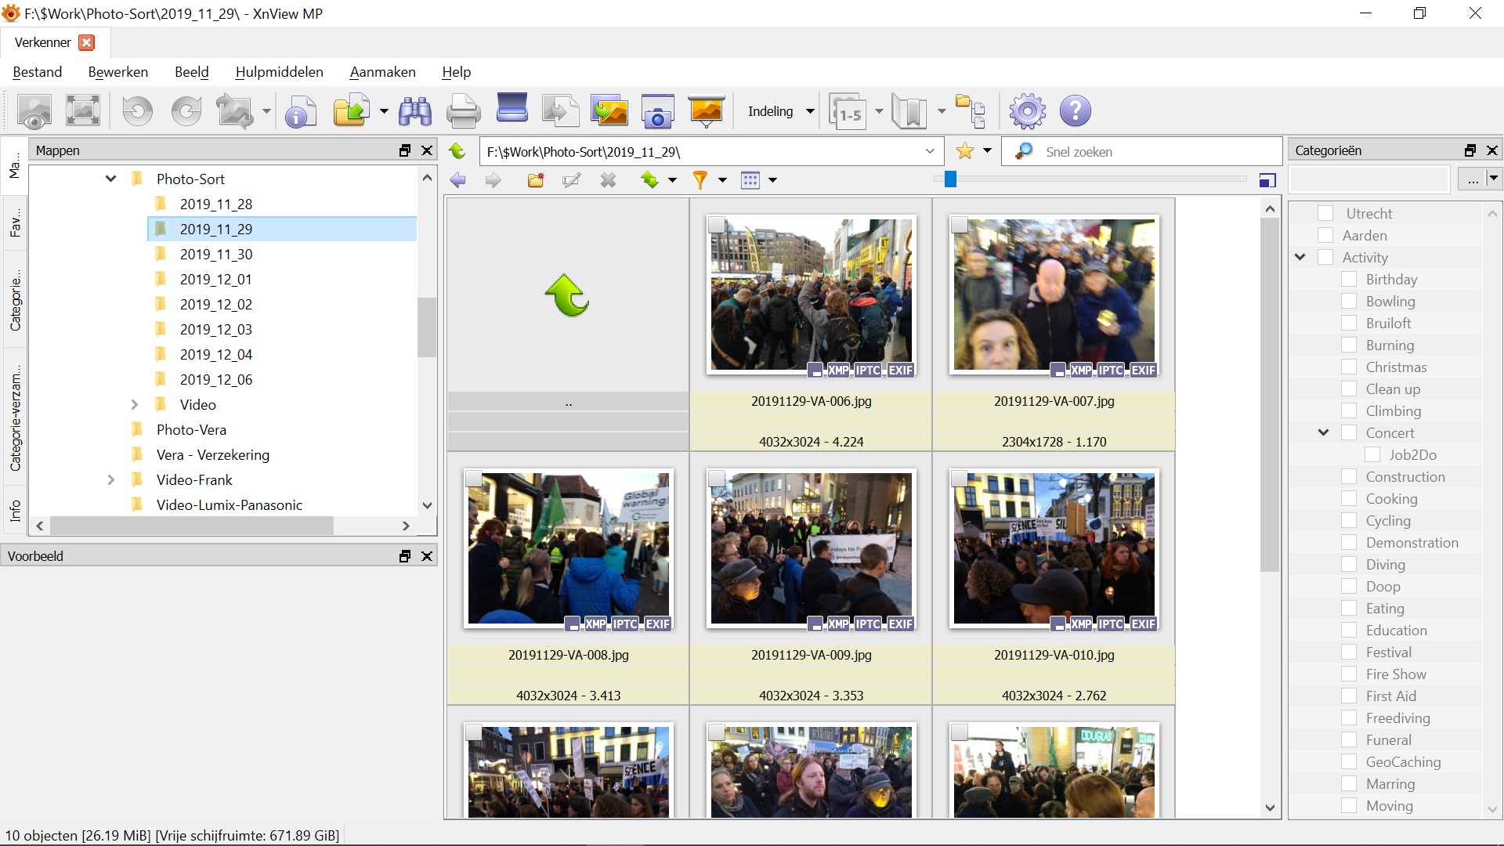
Task: Enable the Festival category checkbox
Action: point(1349,652)
